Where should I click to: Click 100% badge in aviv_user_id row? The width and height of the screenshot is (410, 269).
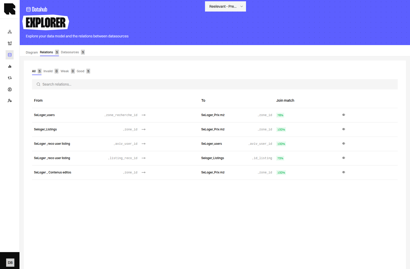(281, 144)
